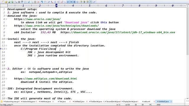This screenshot has width=189, height=106.
Task: Click "ln 13" in the status bar
Action: click(118, 105)
